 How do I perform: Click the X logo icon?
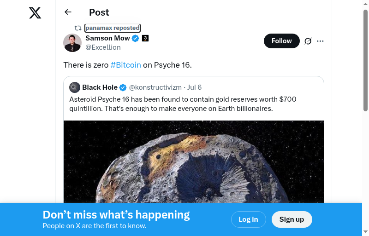(35, 13)
